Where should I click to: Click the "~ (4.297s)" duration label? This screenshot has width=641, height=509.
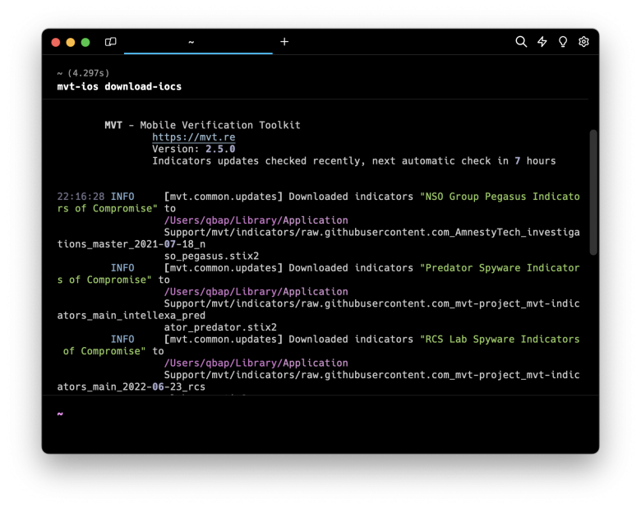click(x=83, y=73)
